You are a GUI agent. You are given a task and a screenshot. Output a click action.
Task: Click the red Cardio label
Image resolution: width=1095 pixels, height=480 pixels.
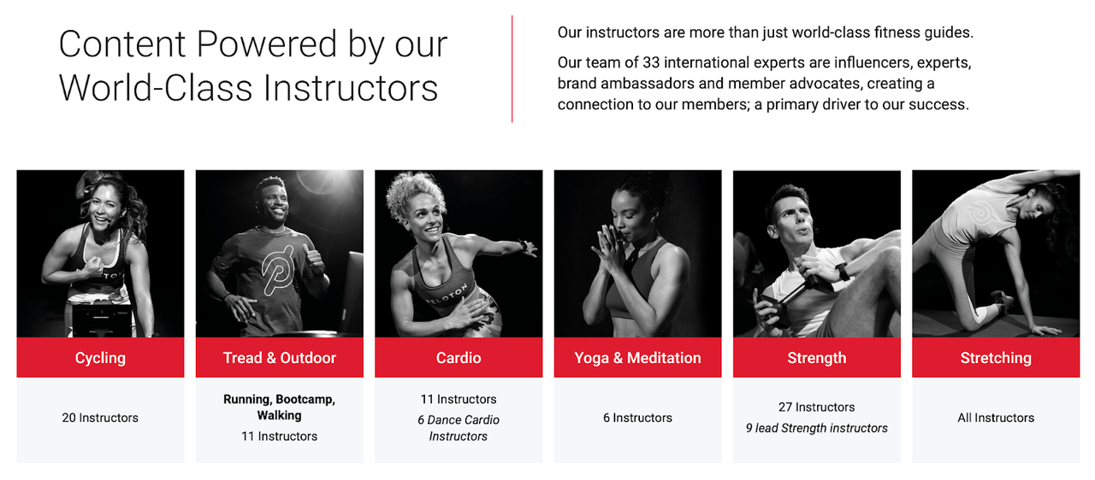tap(459, 358)
